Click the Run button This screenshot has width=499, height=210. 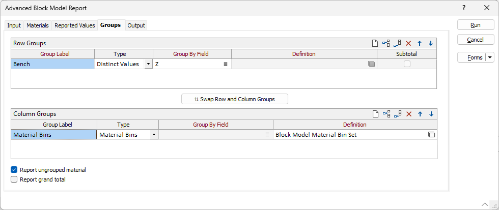point(476,25)
